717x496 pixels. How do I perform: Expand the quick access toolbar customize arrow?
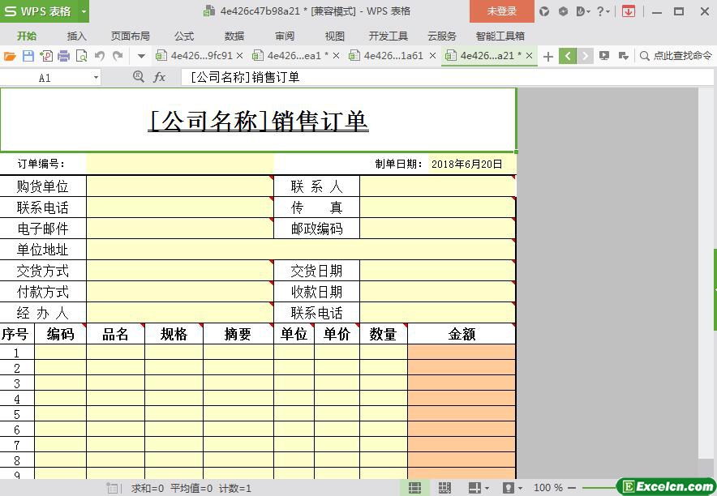(x=141, y=56)
